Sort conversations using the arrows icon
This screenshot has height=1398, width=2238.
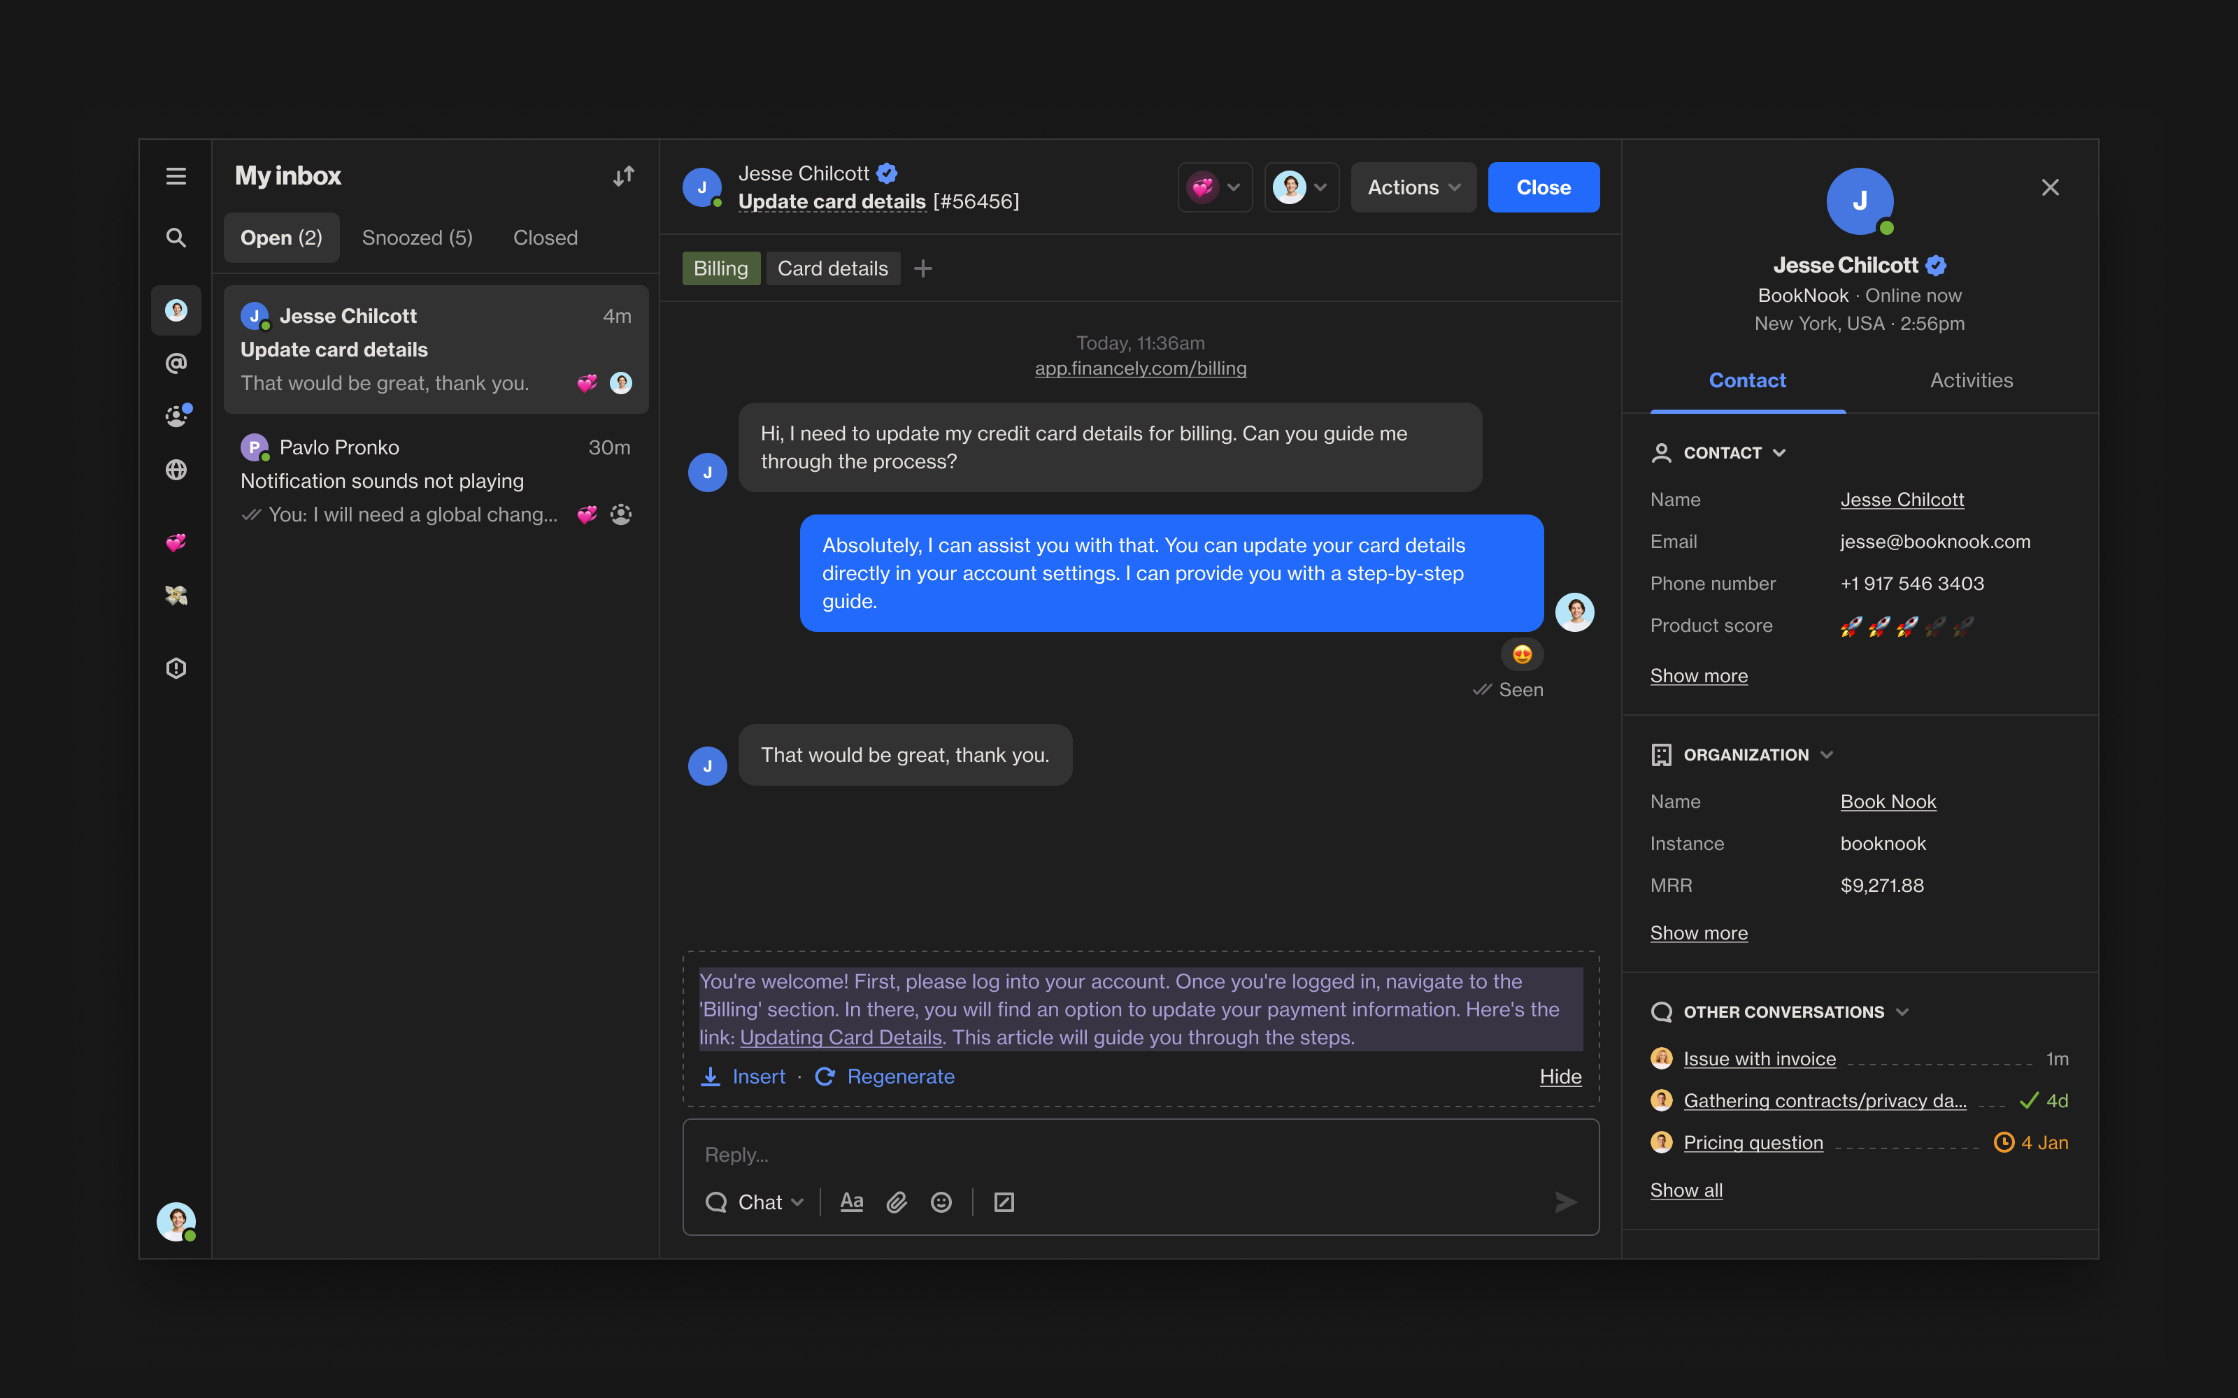(622, 175)
